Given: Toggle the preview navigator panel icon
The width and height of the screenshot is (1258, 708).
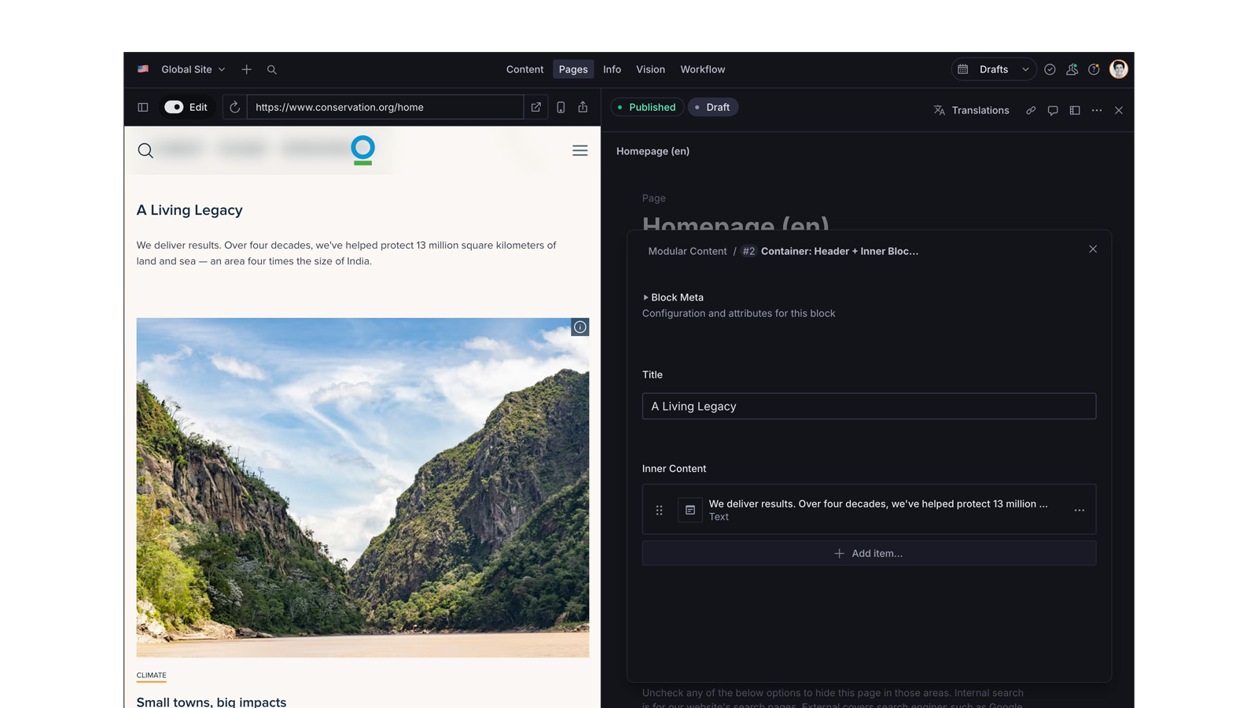Looking at the screenshot, I should point(143,107).
